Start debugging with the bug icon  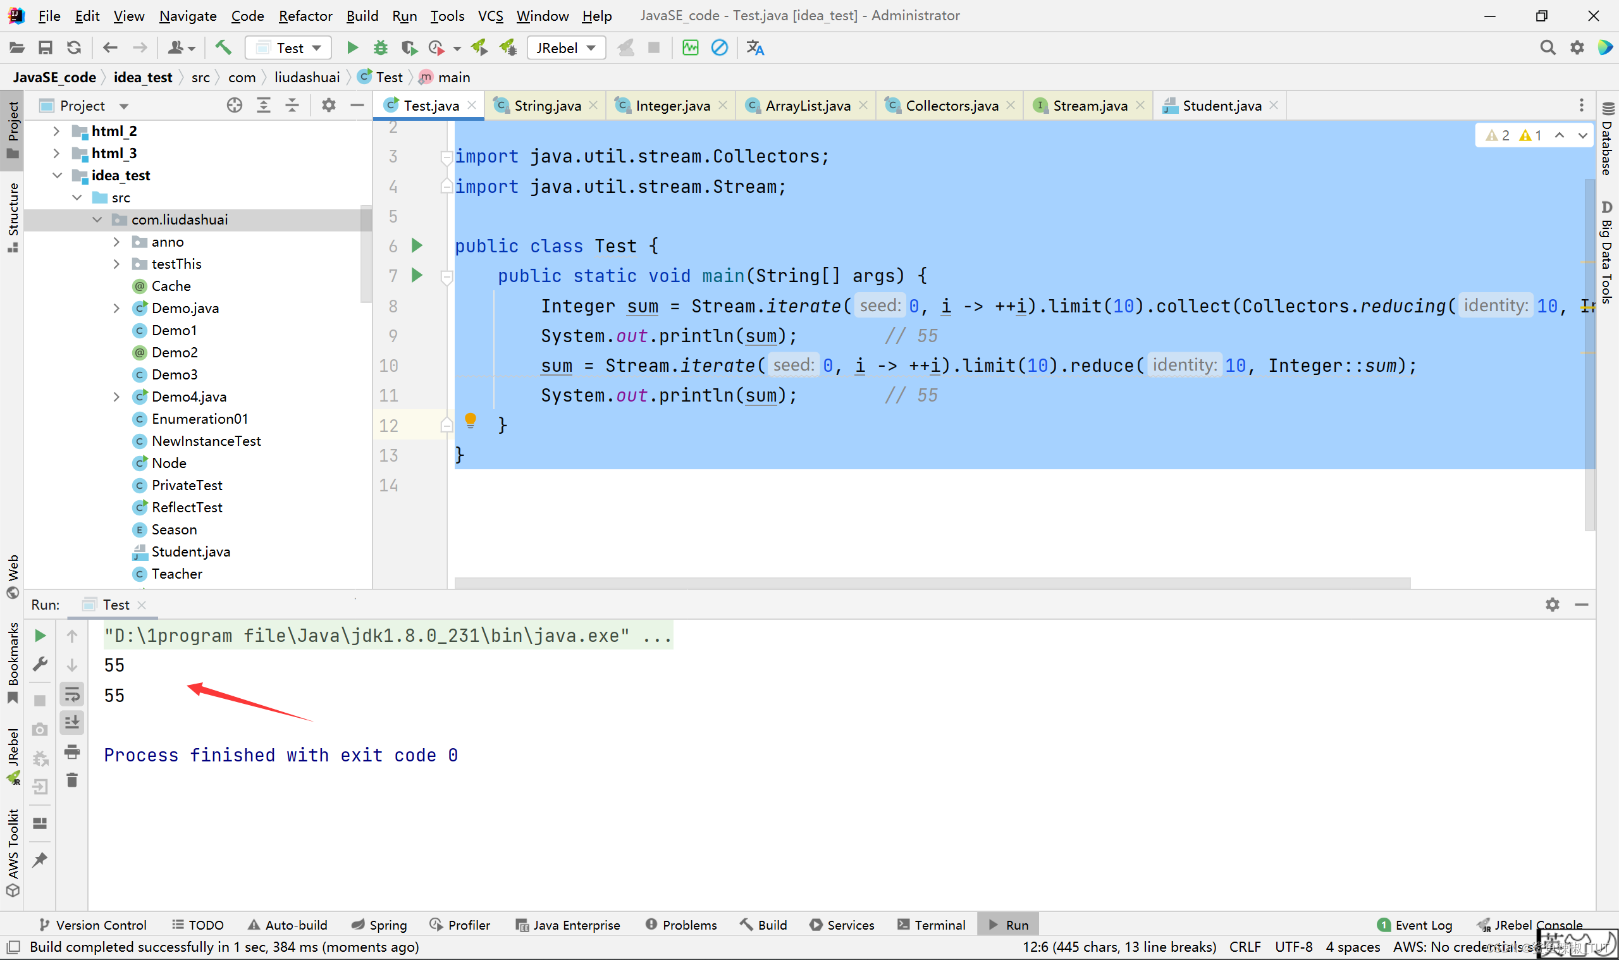point(381,48)
